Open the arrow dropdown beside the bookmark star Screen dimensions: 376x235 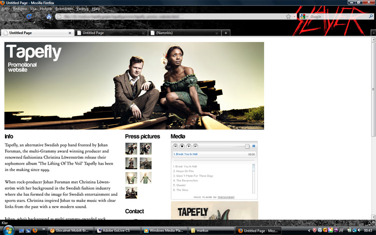point(294,16)
